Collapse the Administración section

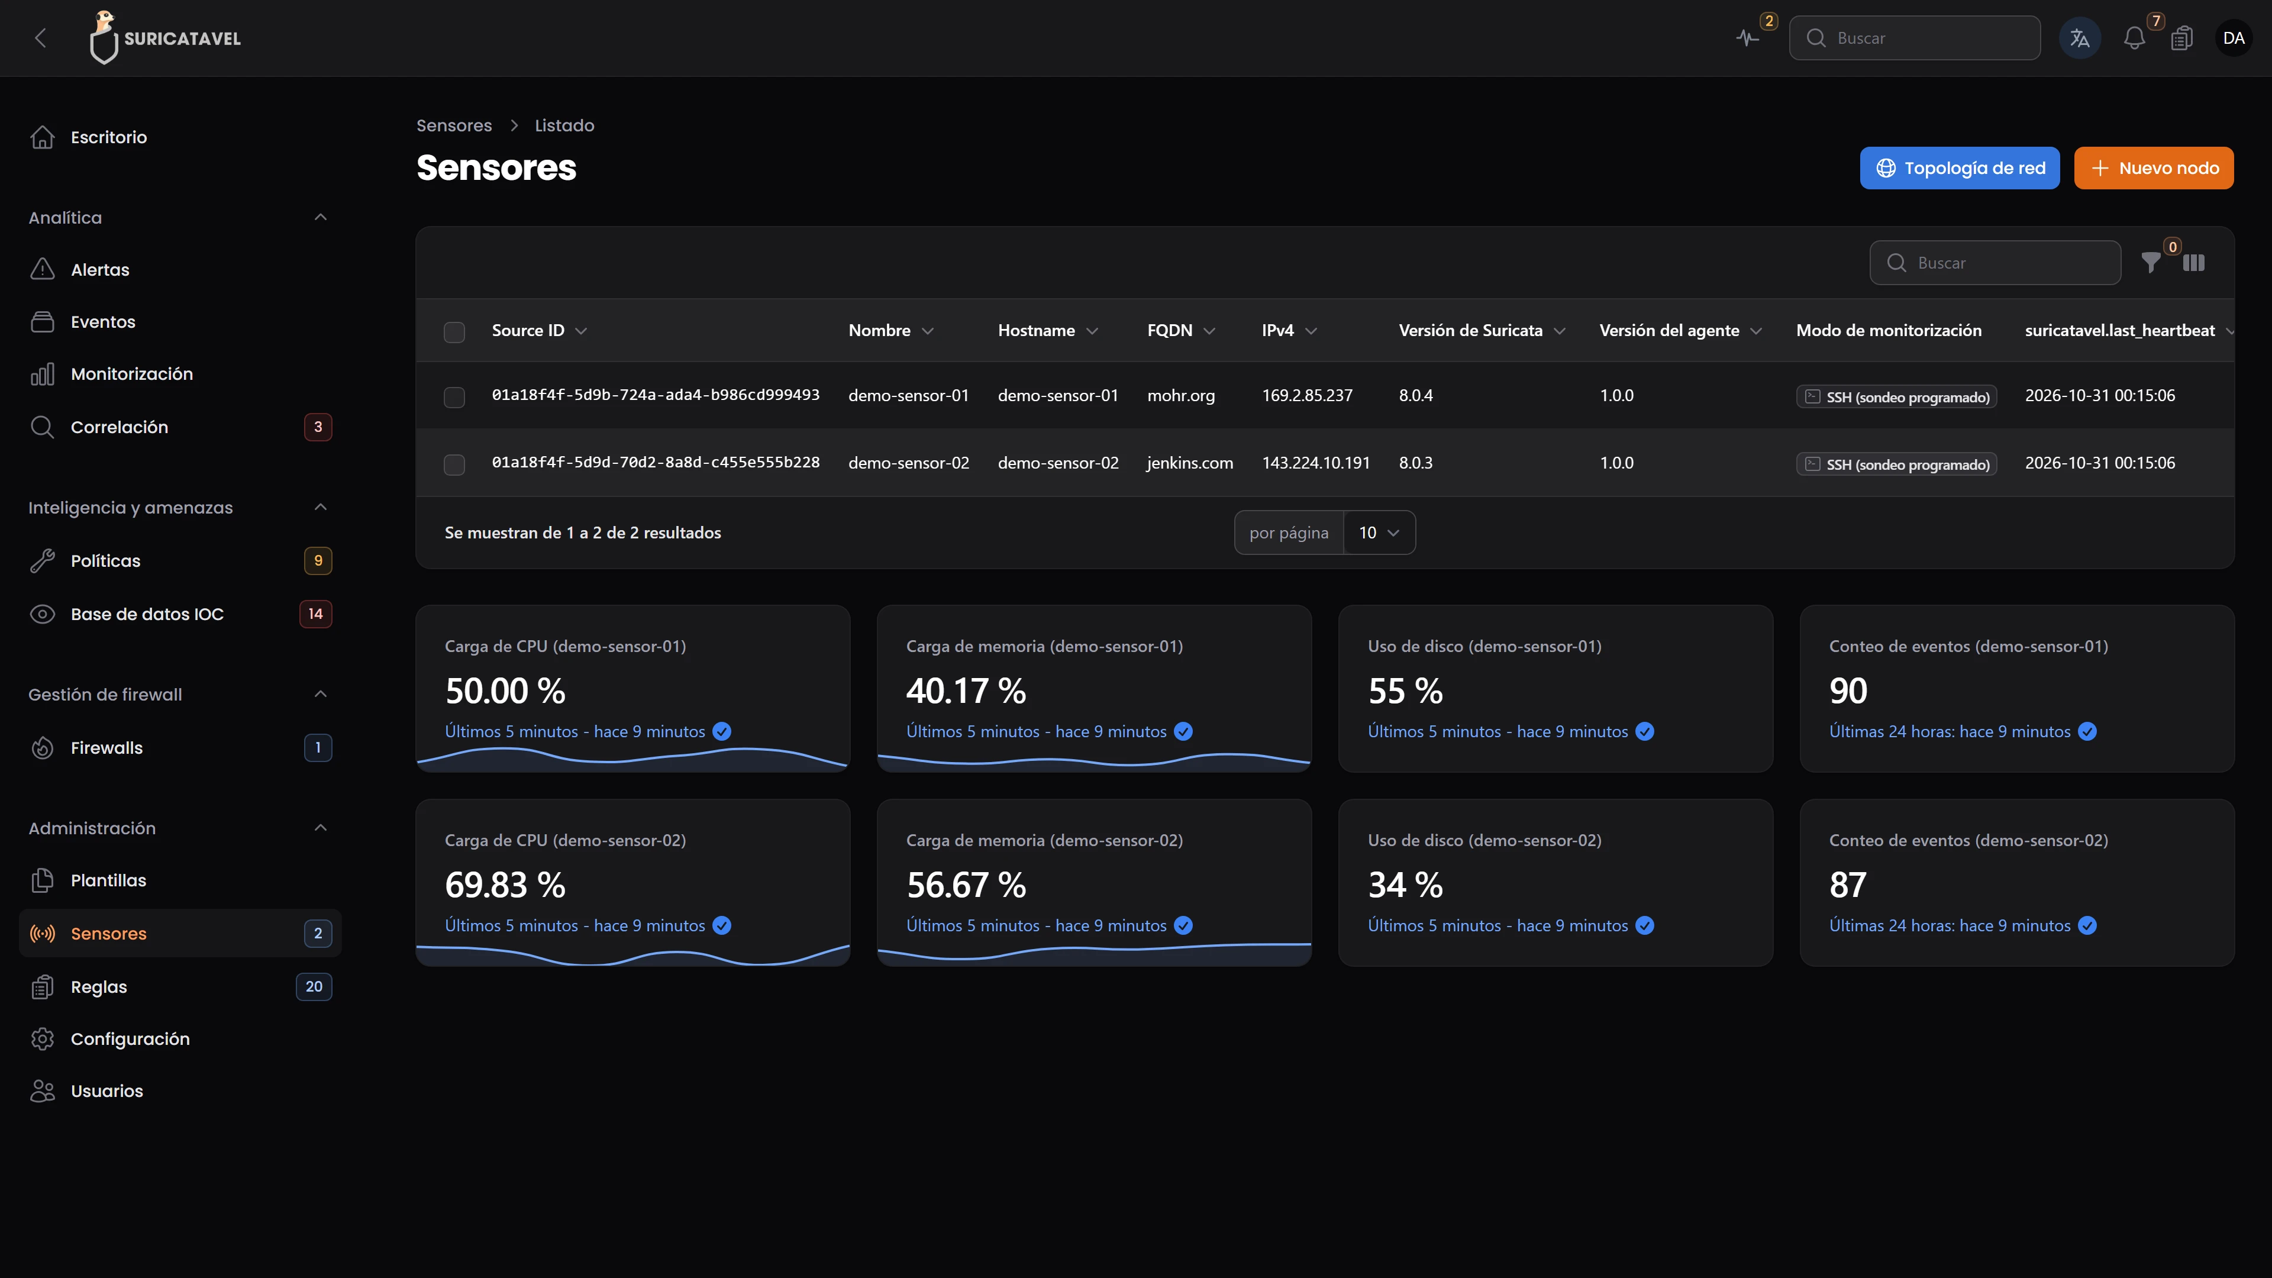[x=321, y=828]
